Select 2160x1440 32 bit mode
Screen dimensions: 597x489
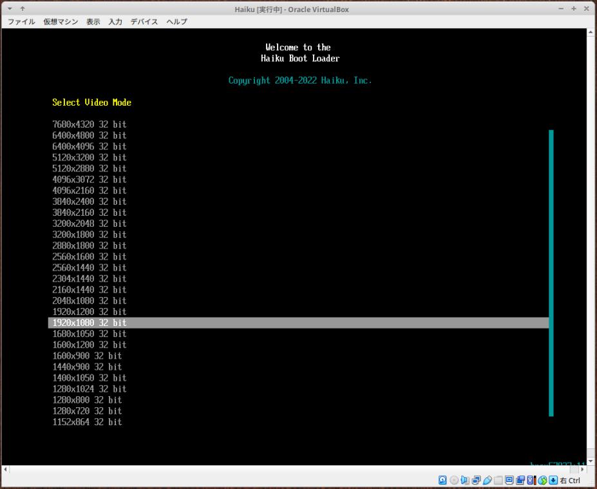tap(89, 290)
